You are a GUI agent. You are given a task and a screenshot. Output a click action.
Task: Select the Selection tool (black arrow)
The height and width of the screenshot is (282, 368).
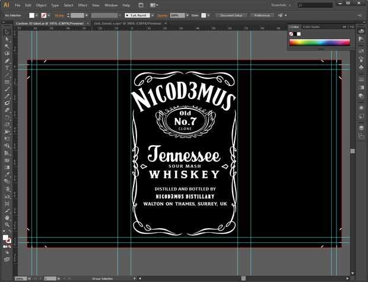(x=7, y=32)
